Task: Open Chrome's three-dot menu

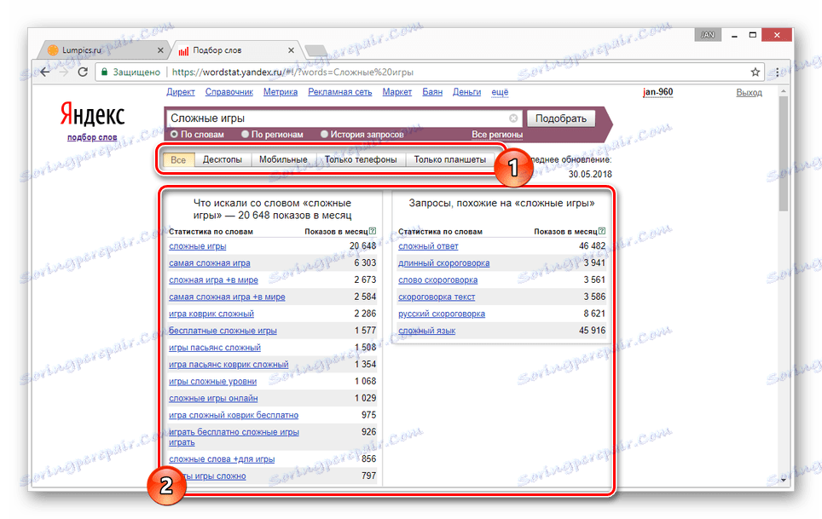Action: [x=777, y=72]
